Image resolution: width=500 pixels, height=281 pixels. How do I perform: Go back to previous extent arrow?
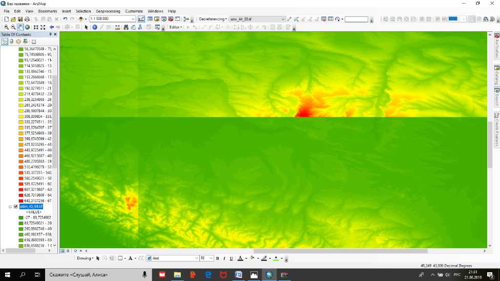pyautogui.click(x=52, y=27)
